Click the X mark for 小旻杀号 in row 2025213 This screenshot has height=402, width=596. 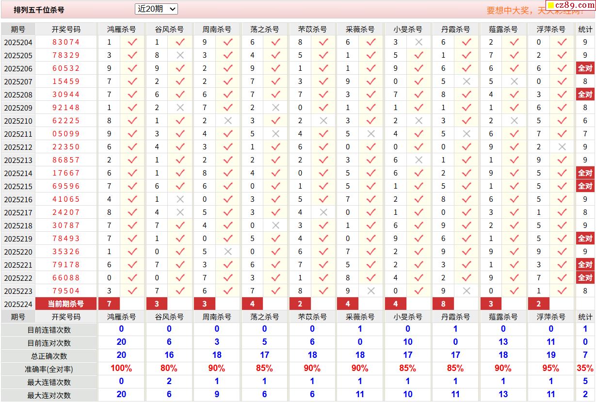pyautogui.click(x=419, y=160)
